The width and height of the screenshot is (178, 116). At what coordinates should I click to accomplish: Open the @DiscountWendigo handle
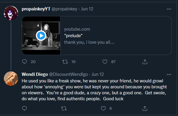tap(68, 74)
